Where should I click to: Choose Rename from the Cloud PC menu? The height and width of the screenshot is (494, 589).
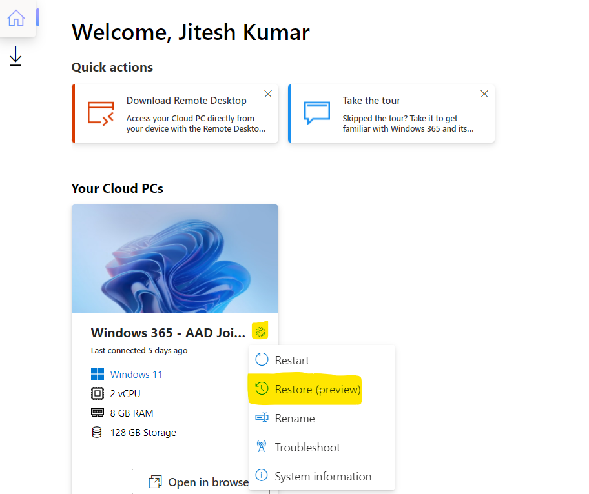(x=322, y=419)
